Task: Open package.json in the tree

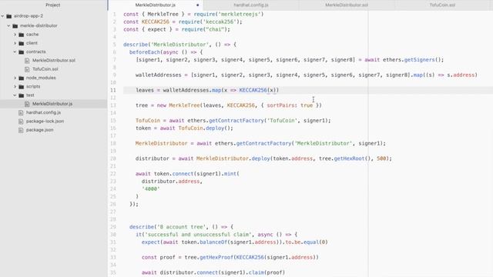Action: 39,130
